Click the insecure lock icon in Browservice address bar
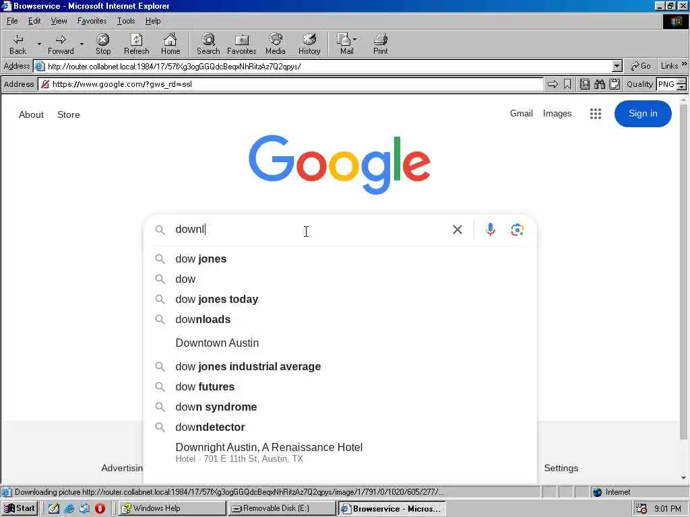 45,84
